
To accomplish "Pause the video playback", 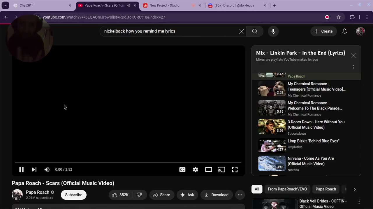I will coord(21,170).
